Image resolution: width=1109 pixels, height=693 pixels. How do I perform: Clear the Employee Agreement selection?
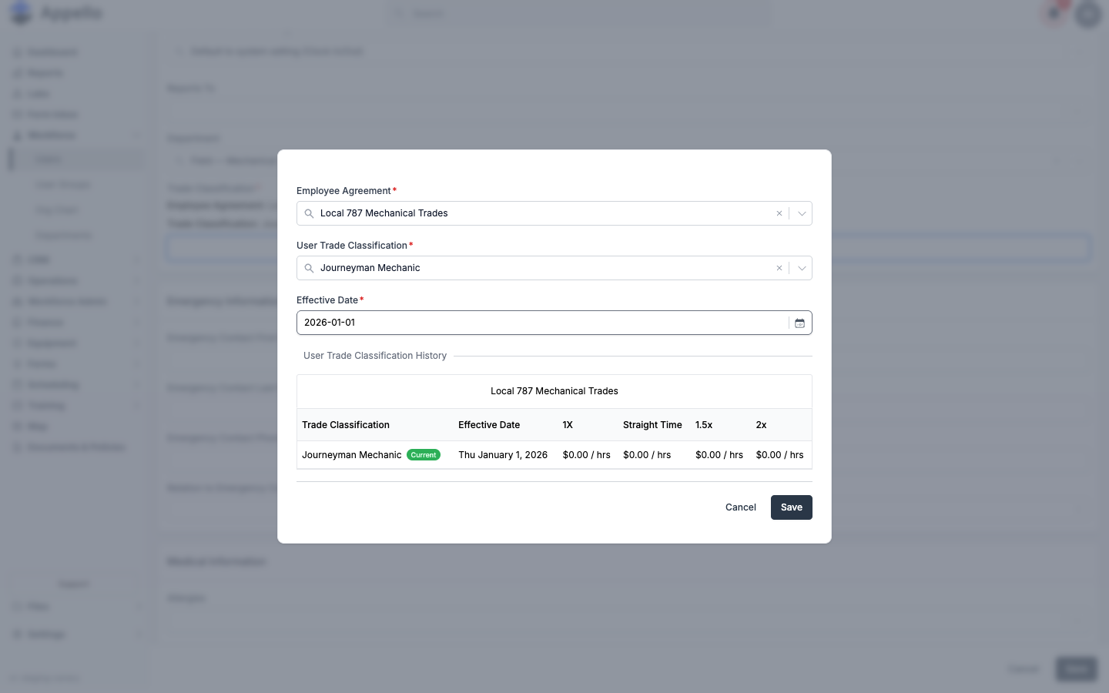779,213
